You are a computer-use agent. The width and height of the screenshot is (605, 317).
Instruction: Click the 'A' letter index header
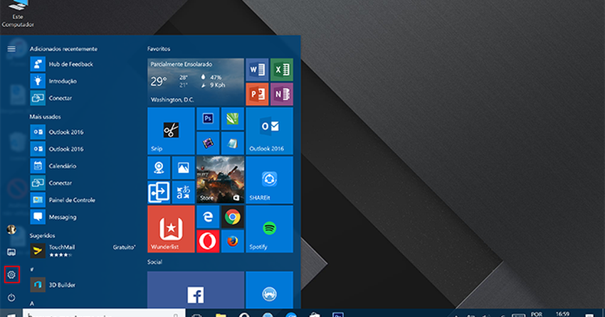click(32, 303)
